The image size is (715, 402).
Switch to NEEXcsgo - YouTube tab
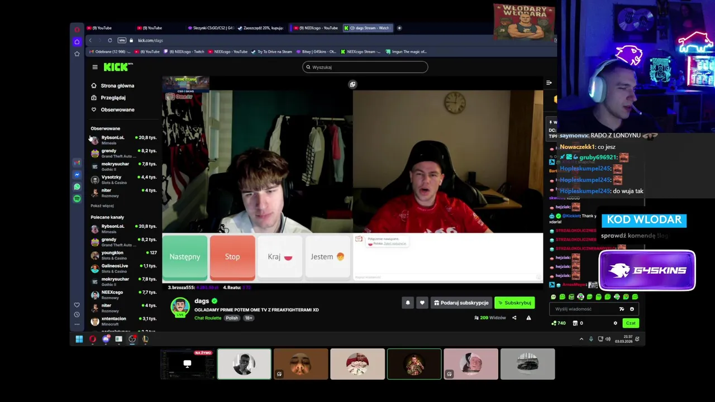(x=317, y=28)
